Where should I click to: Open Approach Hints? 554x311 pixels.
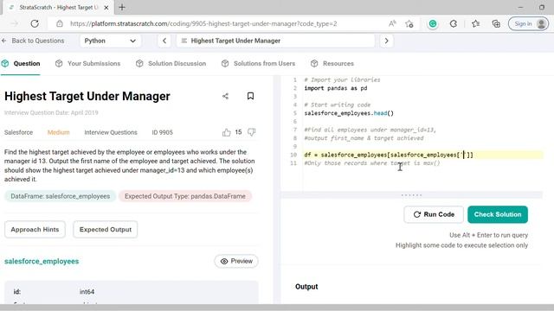(x=35, y=230)
